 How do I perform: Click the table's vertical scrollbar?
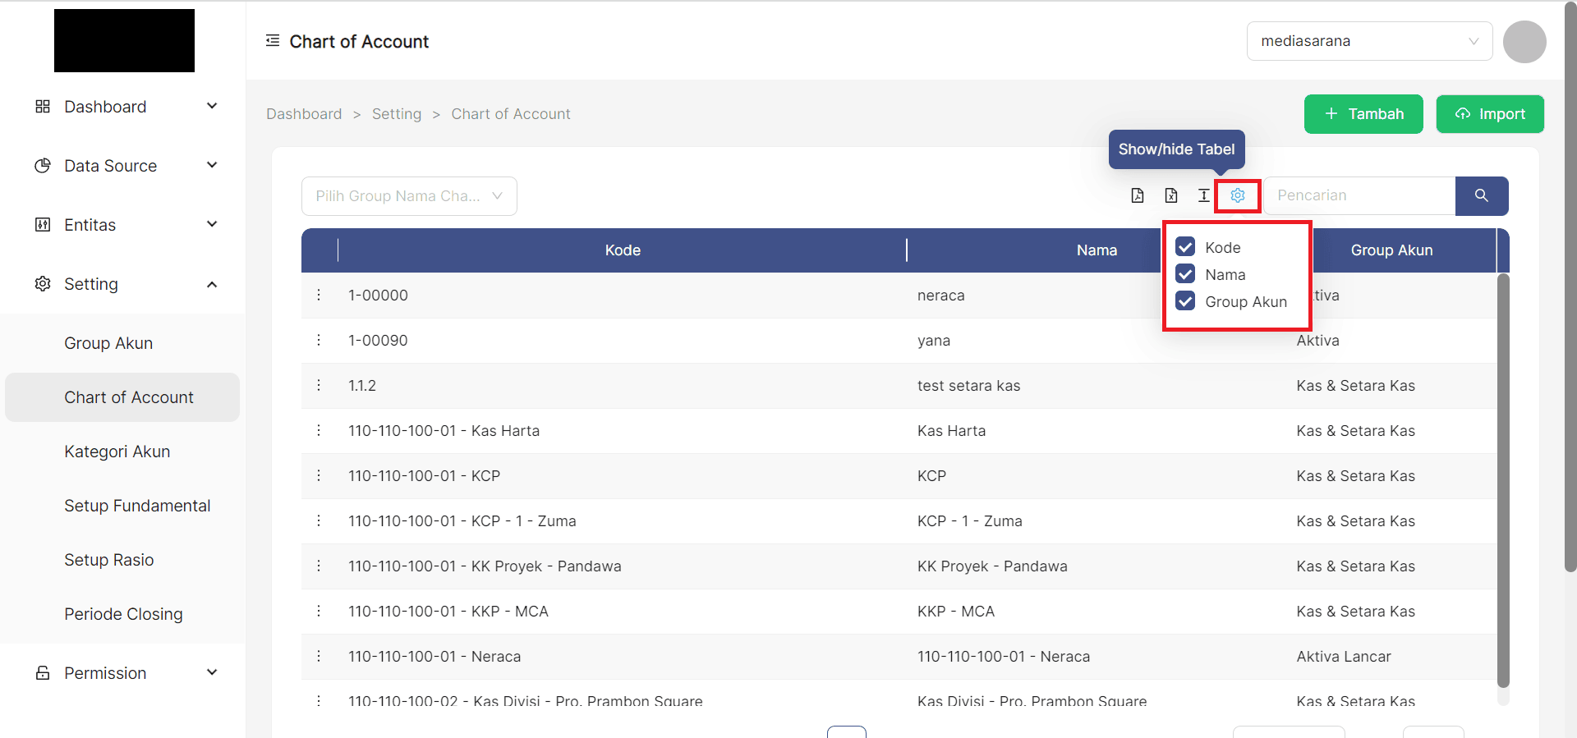1503,480
